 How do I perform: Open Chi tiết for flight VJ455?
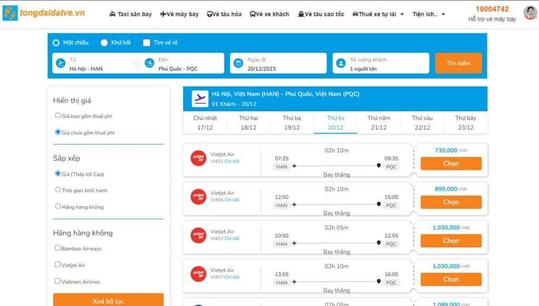tap(232, 200)
